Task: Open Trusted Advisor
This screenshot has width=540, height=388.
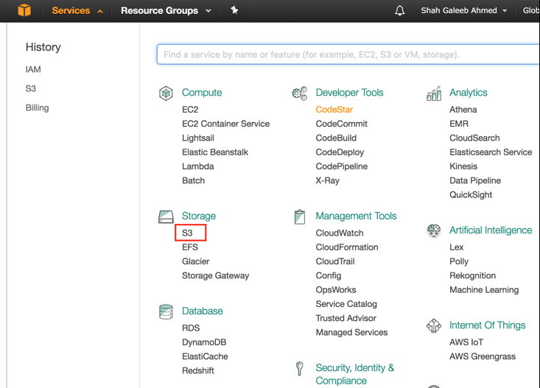Action: (346, 318)
